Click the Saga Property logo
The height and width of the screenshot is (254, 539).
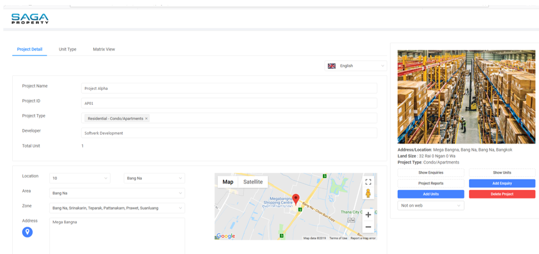point(30,18)
